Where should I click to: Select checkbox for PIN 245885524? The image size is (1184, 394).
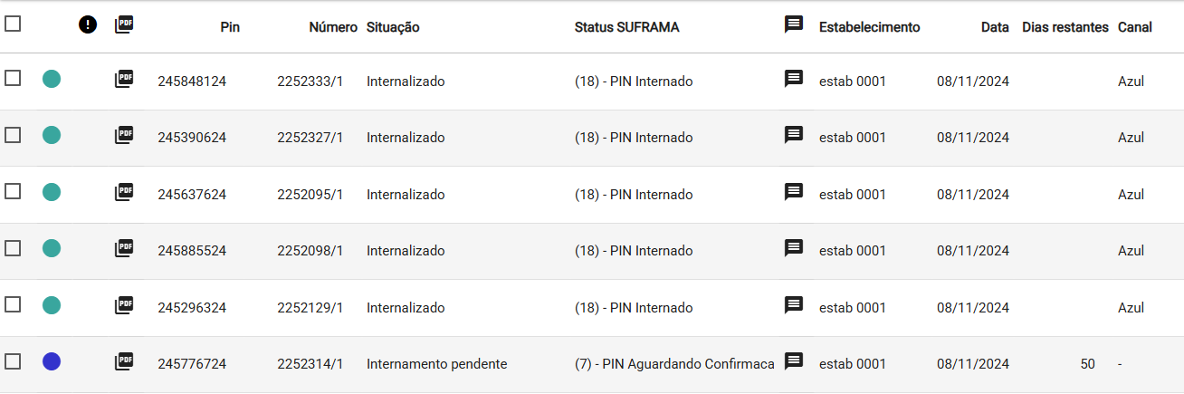point(13,248)
